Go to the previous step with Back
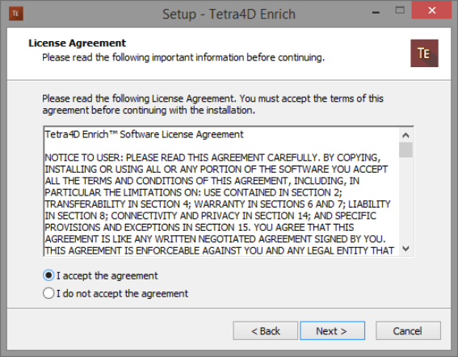 pos(265,330)
